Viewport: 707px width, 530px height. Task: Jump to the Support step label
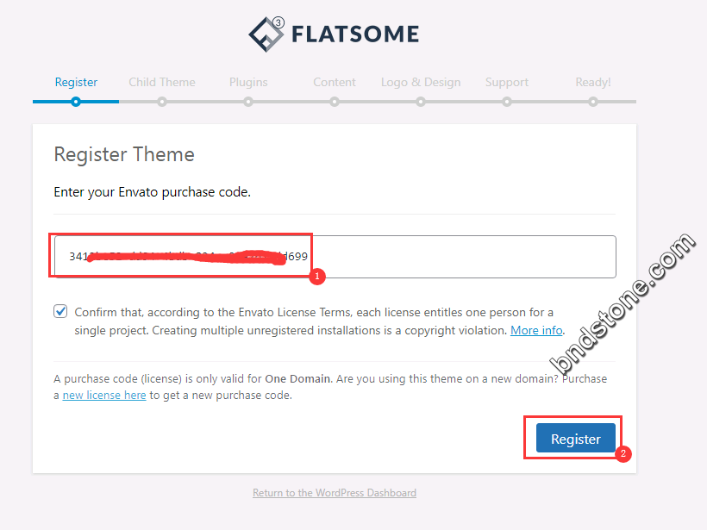coord(507,82)
